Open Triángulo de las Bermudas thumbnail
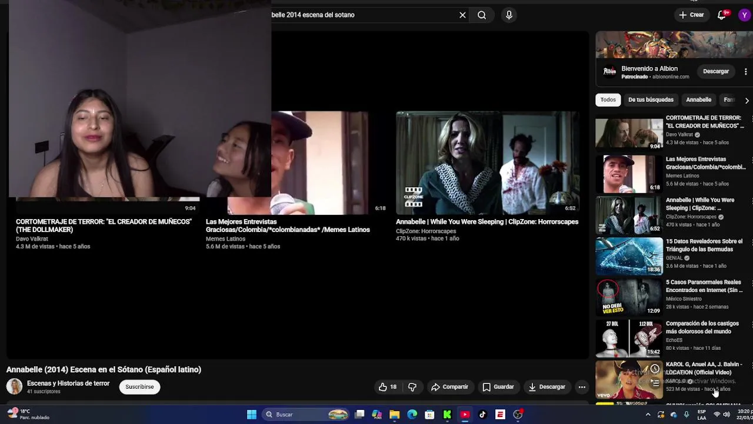The image size is (753, 424). 629,257
